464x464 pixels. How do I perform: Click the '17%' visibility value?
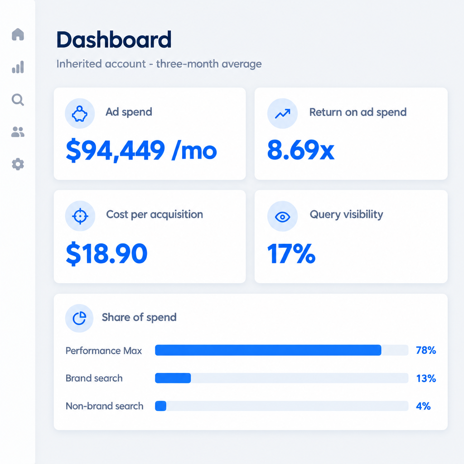291,253
